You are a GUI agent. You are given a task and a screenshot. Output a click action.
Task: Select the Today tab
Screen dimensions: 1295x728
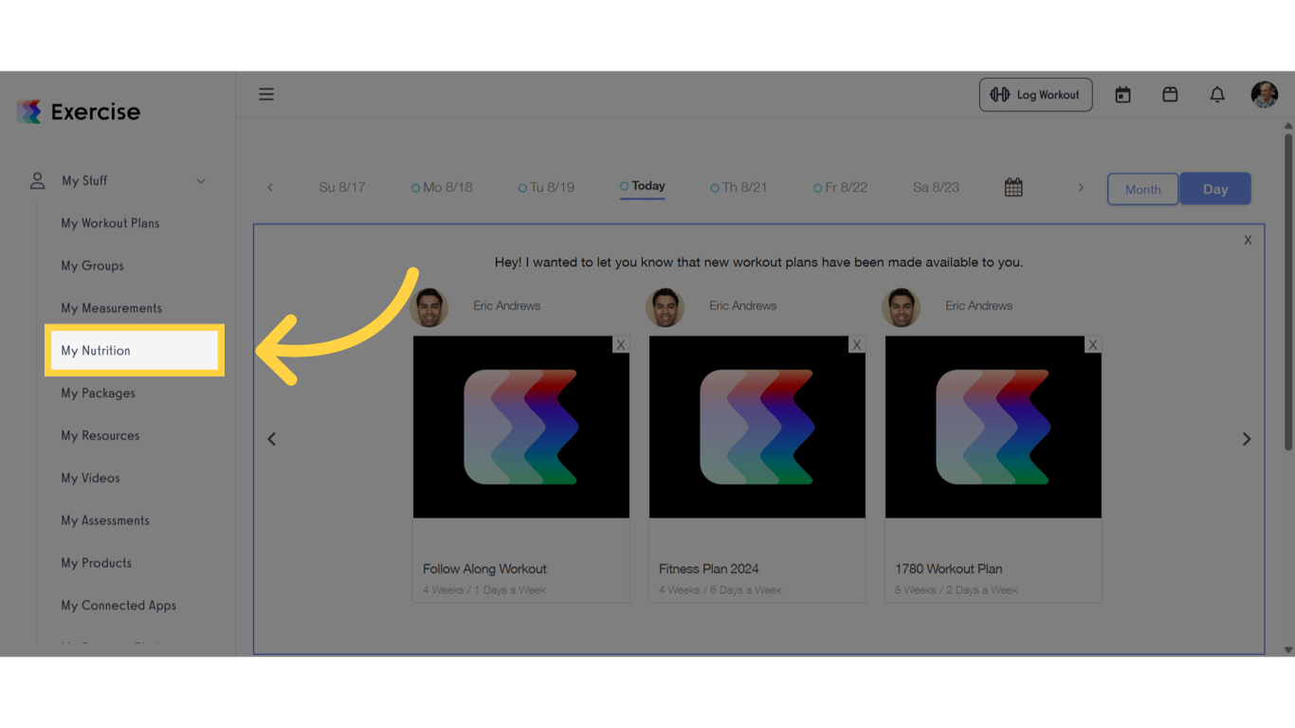[643, 187]
